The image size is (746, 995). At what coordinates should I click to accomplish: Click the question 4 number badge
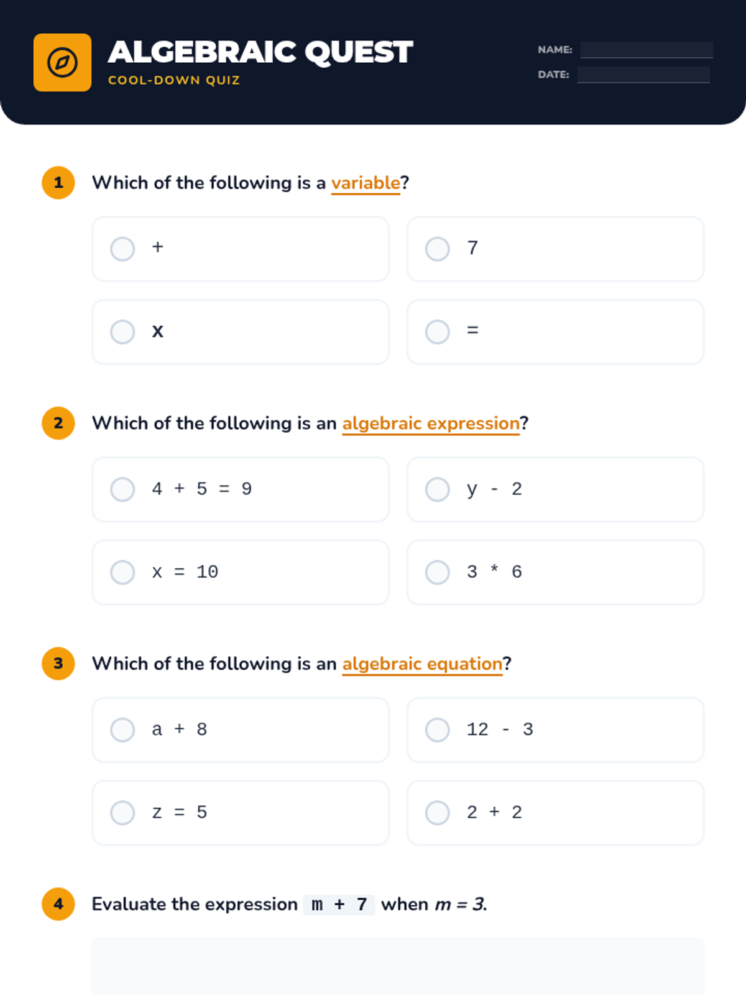58,904
